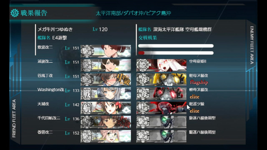Click the 姫 badge on 空母夏姫II
The height and width of the screenshot is (150, 267).
[143, 65]
